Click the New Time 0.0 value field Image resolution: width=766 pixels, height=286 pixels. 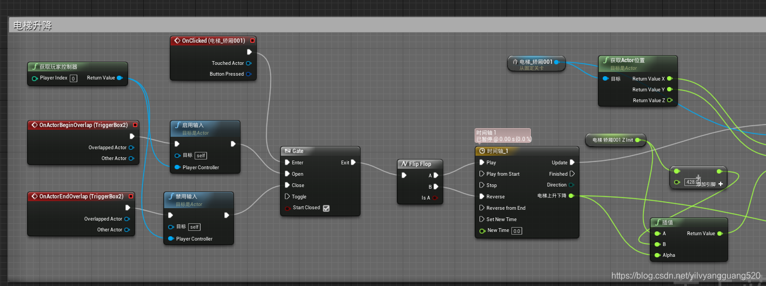click(x=517, y=231)
